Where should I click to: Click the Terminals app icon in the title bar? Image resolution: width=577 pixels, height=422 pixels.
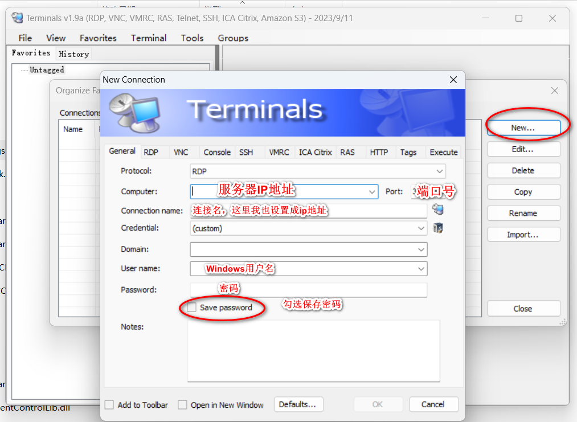(17, 18)
